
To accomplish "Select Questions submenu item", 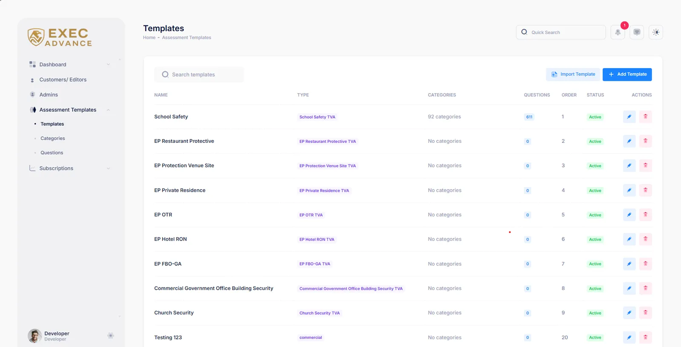I will [x=52, y=153].
